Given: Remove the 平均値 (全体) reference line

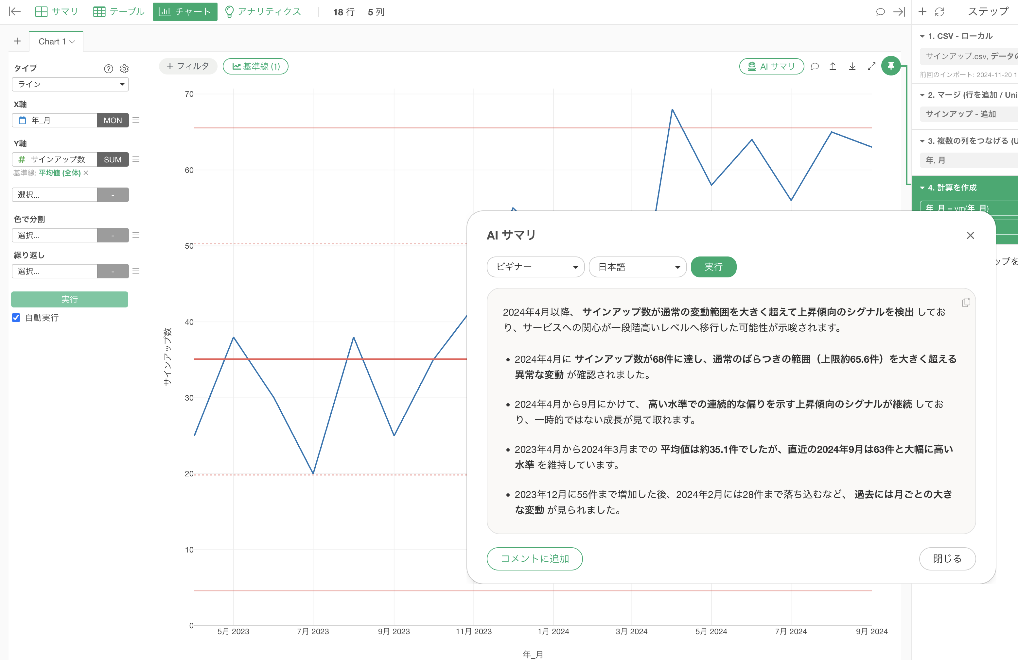Looking at the screenshot, I should 86,173.
